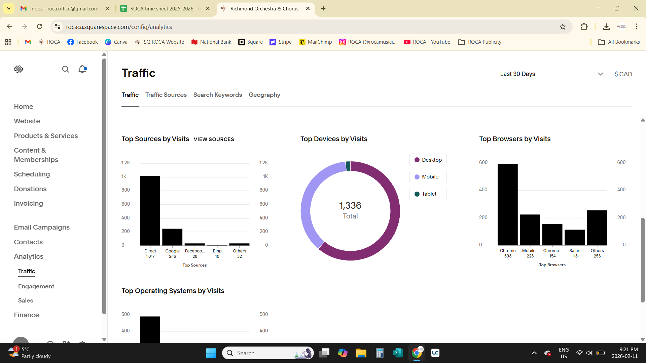The width and height of the screenshot is (646, 363).
Task: Reload the page
Action: pyautogui.click(x=40, y=27)
